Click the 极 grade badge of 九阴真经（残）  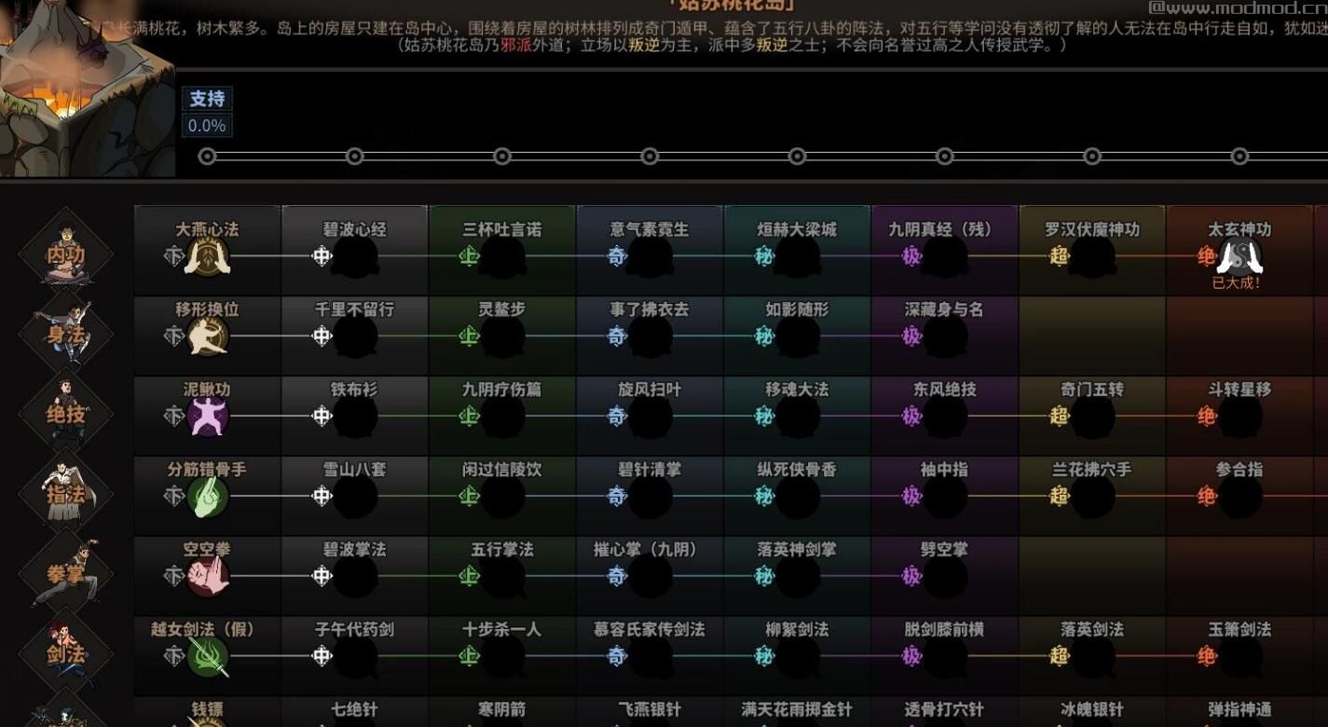(911, 255)
